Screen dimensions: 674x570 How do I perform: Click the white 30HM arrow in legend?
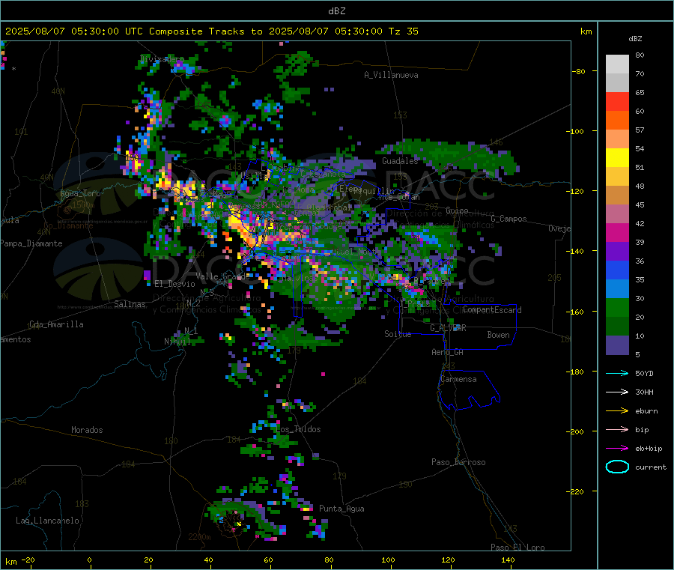(x=617, y=392)
